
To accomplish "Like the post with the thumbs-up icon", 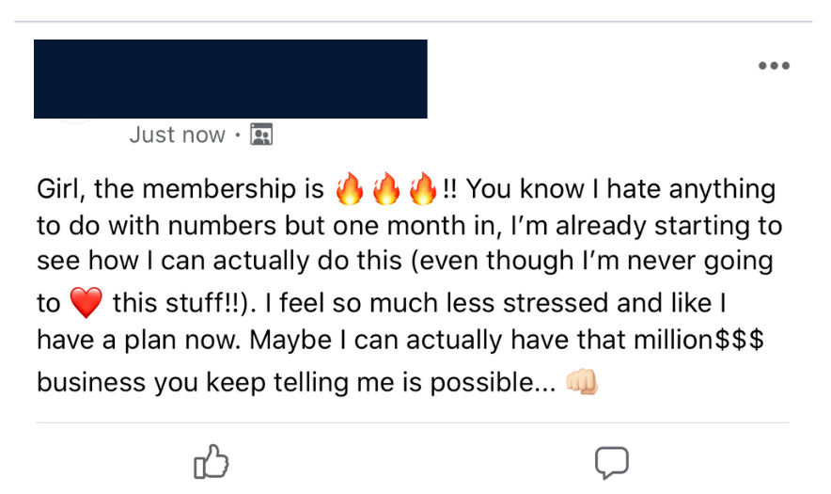I will 211,462.
